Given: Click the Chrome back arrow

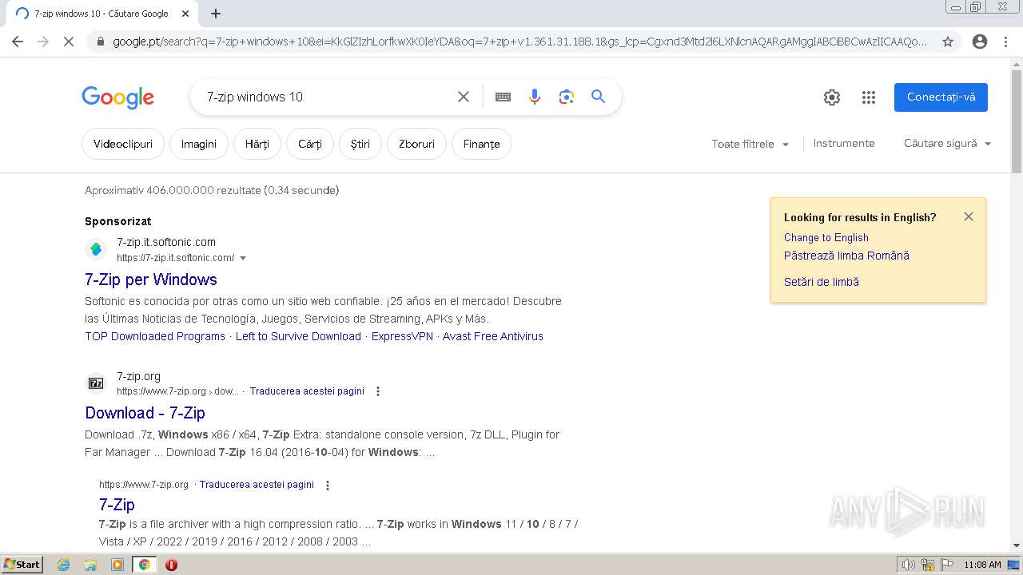Looking at the screenshot, I should [18, 42].
